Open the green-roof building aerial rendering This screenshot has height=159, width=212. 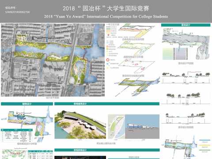pyautogui.click(x=80, y=125)
